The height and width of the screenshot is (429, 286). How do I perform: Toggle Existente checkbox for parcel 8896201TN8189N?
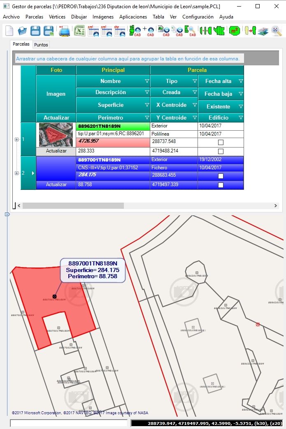click(221, 142)
